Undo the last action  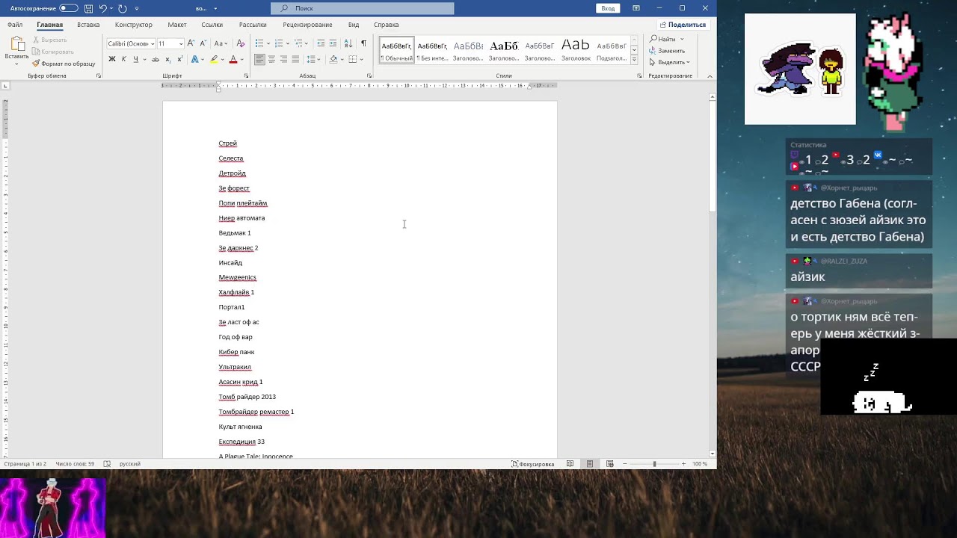point(103,8)
